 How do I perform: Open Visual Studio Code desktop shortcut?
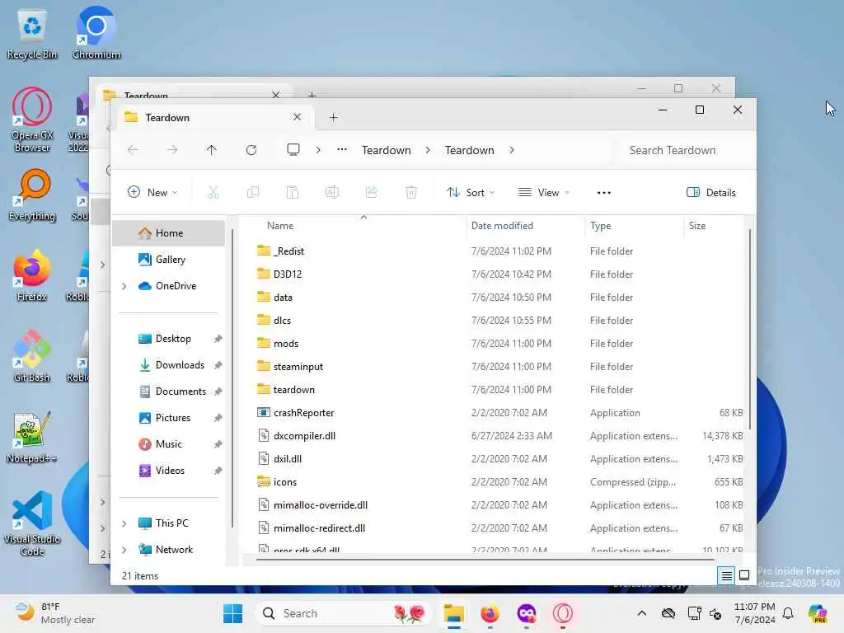(32, 523)
